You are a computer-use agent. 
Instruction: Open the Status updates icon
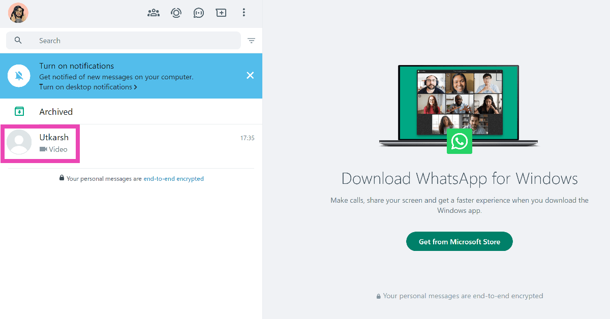[176, 13]
